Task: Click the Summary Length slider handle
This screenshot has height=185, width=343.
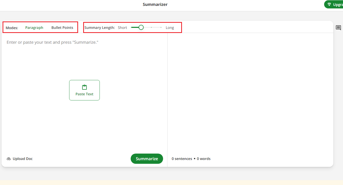Action: tap(141, 27)
